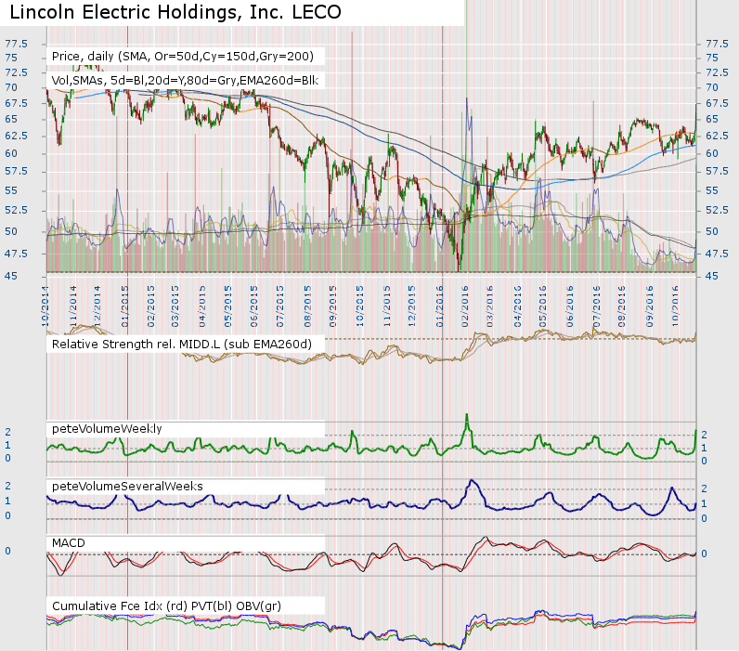The height and width of the screenshot is (651, 739).
Task: Select the 02/2015 date label
Action: [150, 306]
